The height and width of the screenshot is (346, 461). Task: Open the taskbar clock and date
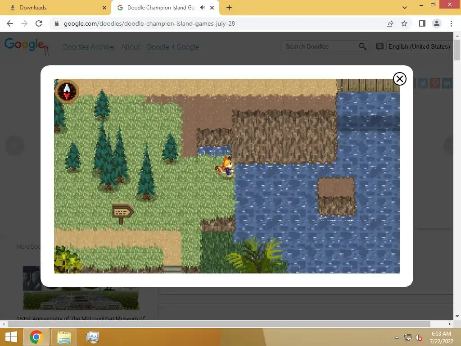point(441,337)
